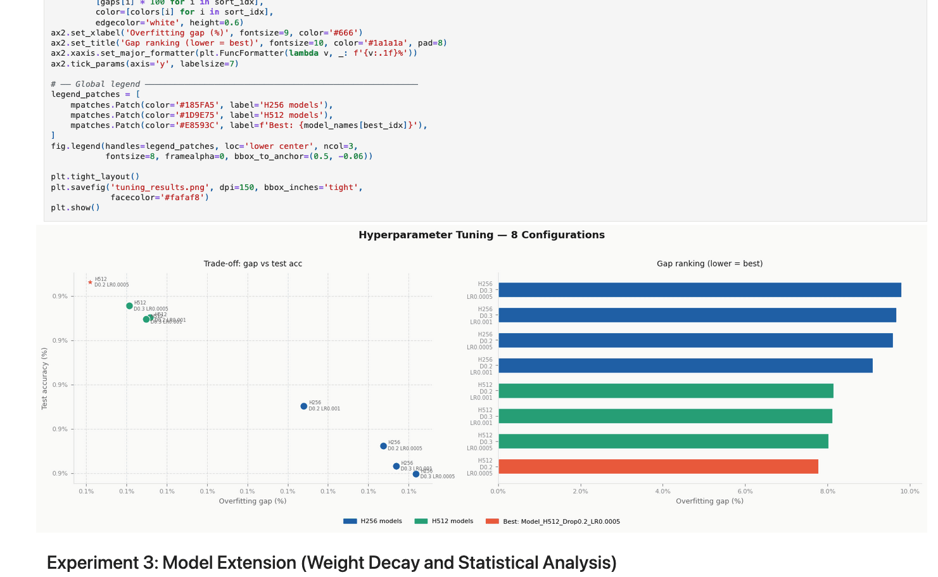This screenshot has height=577, width=938.
Task: Click the 'Overfitting gap (%)' label under the scatter plot
Action: [253, 501]
